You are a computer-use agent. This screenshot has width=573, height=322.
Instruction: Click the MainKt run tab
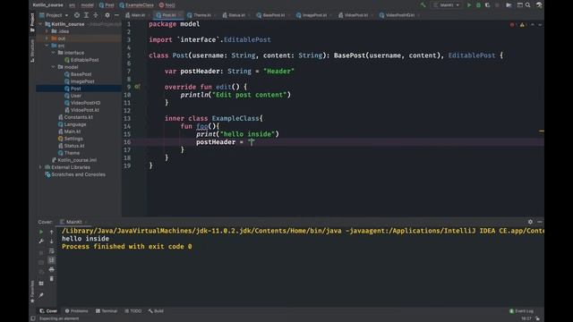pyautogui.click(x=73, y=222)
